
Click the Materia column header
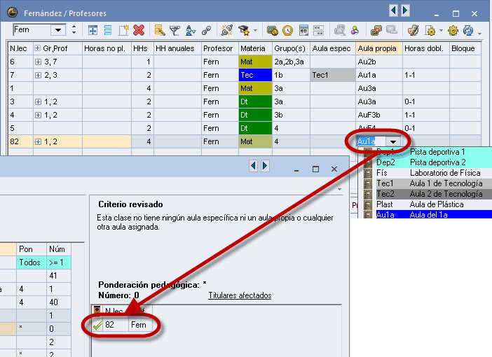pyautogui.click(x=255, y=48)
